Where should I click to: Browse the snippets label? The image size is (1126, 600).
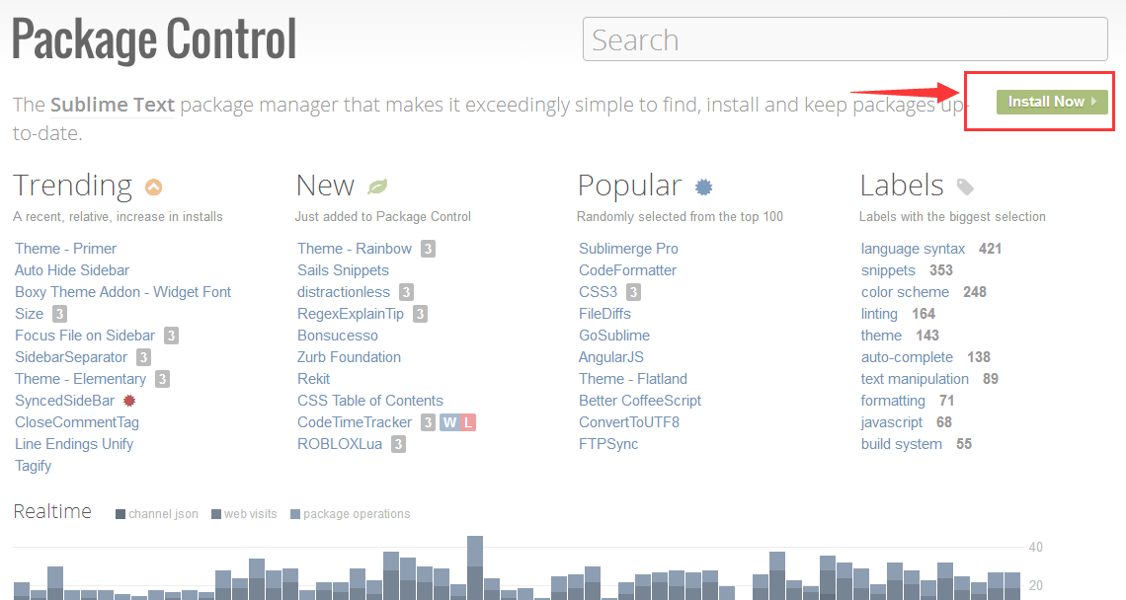(888, 269)
